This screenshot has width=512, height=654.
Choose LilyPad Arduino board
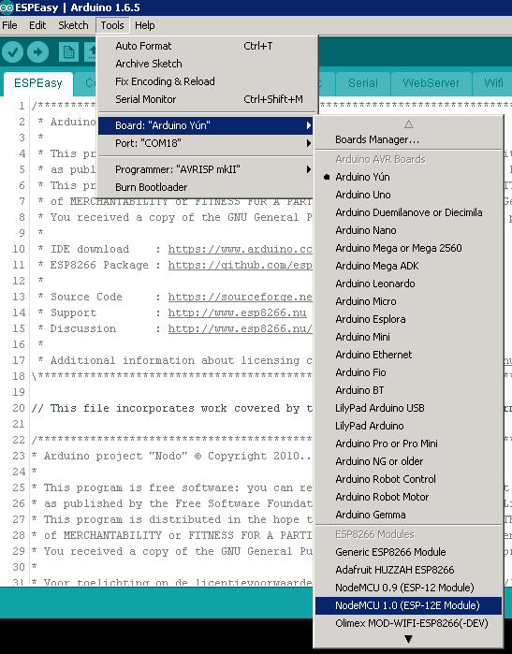pos(408,426)
